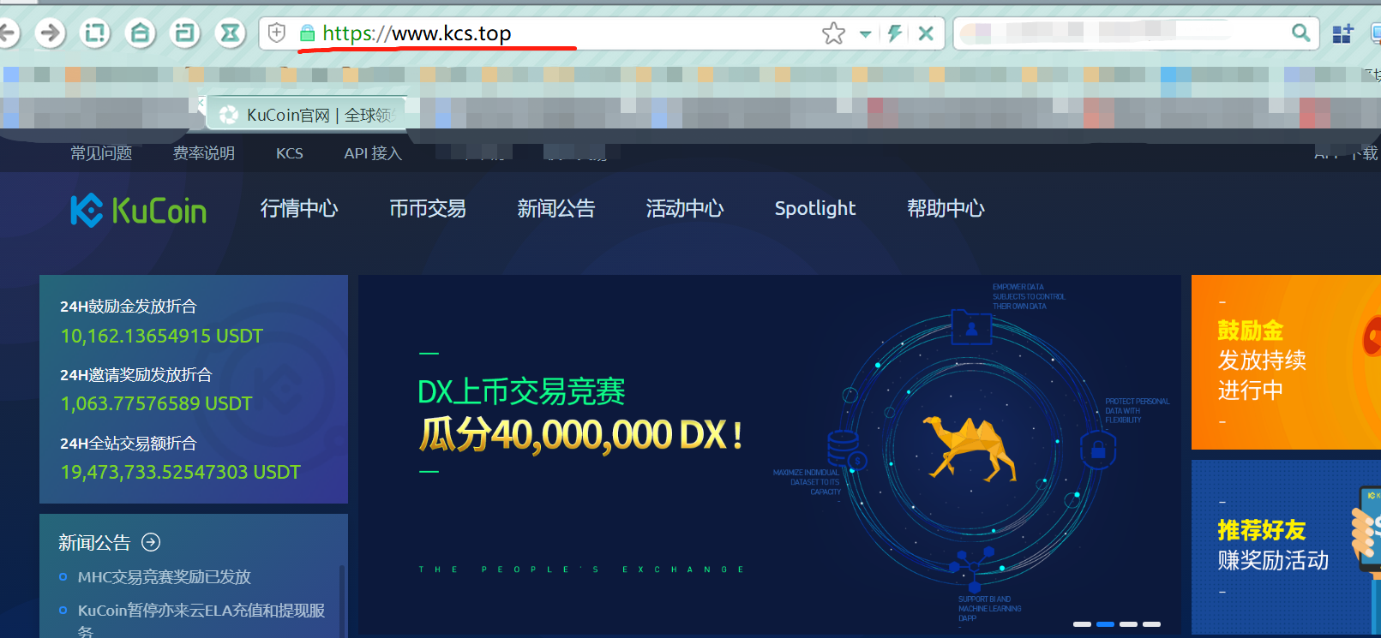
Task: Open the DX上币交易竞赛 main banner
Action: pyautogui.click(x=770, y=455)
